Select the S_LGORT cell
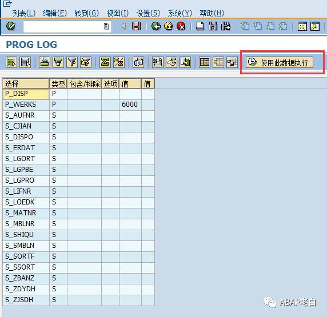The height and width of the screenshot is (317, 327). click(x=26, y=159)
